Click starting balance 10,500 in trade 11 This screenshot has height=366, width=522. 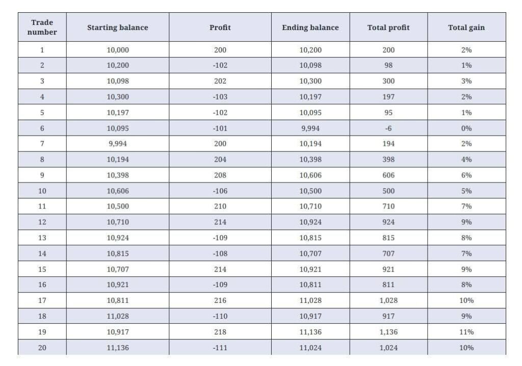[x=117, y=206]
